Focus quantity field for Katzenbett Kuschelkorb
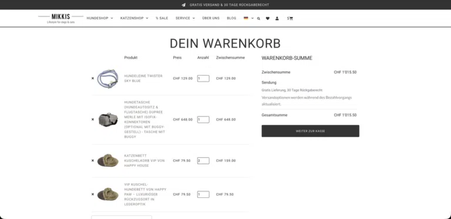 coord(203,161)
